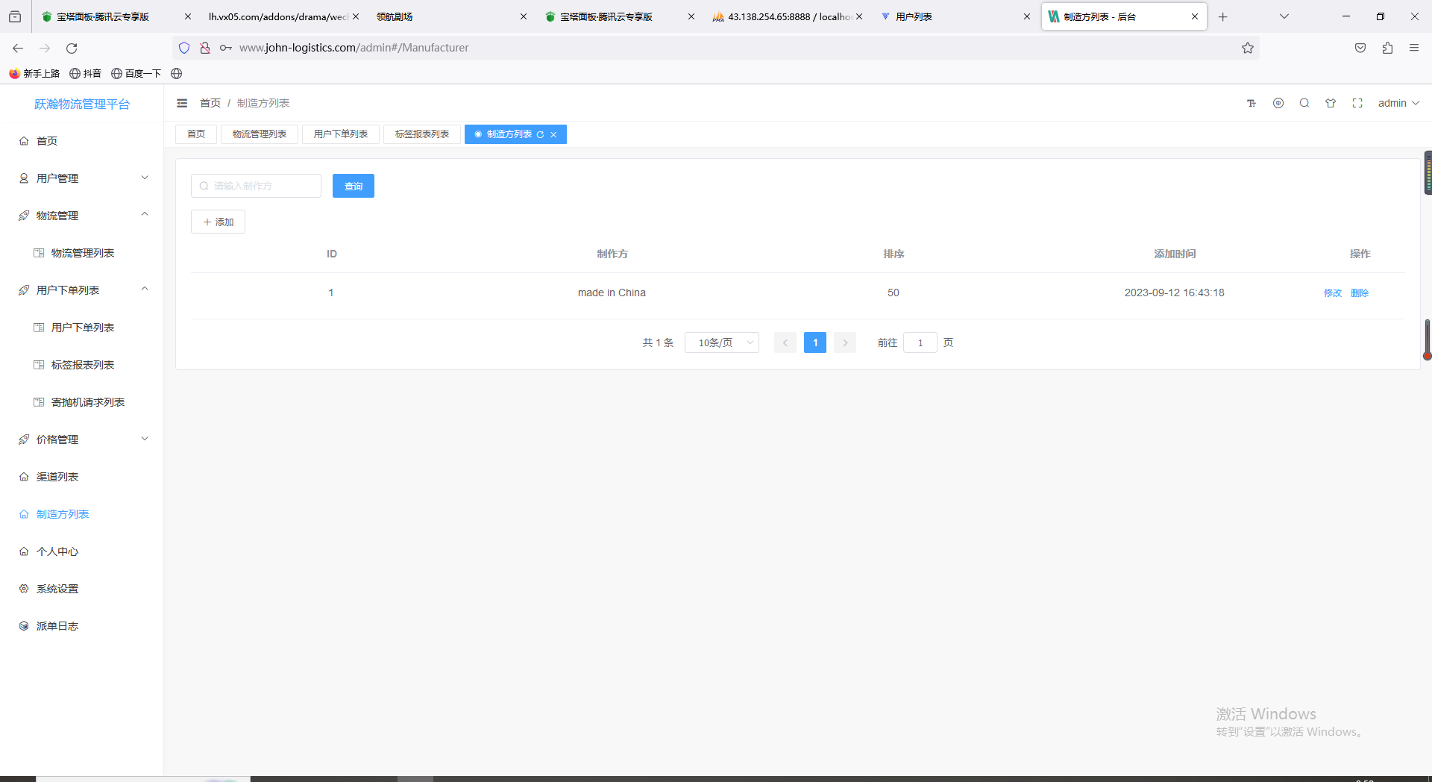Open the theme shirt icon in the header
This screenshot has width=1432, height=782.
(x=1331, y=103)
